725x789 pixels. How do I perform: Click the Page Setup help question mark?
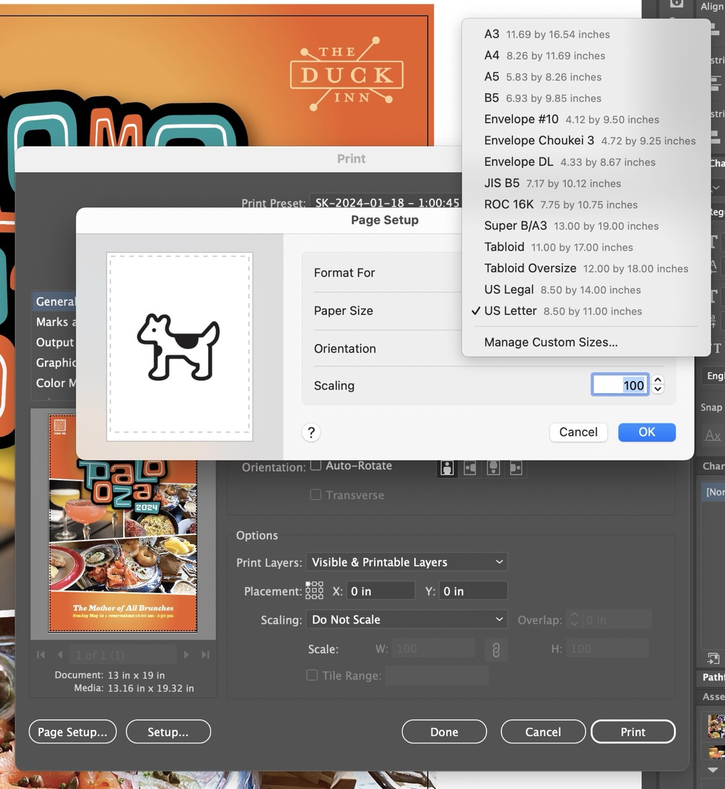[x=311, y=433]
